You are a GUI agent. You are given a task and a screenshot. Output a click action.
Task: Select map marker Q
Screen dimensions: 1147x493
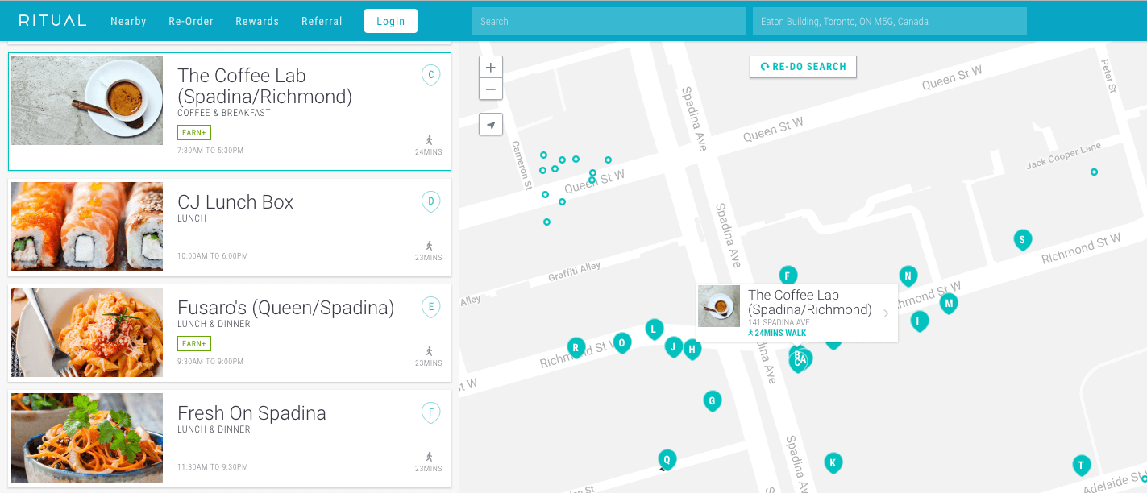coord(667,459)
